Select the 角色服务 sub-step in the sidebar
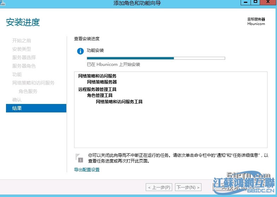 (x=28, y=91)
